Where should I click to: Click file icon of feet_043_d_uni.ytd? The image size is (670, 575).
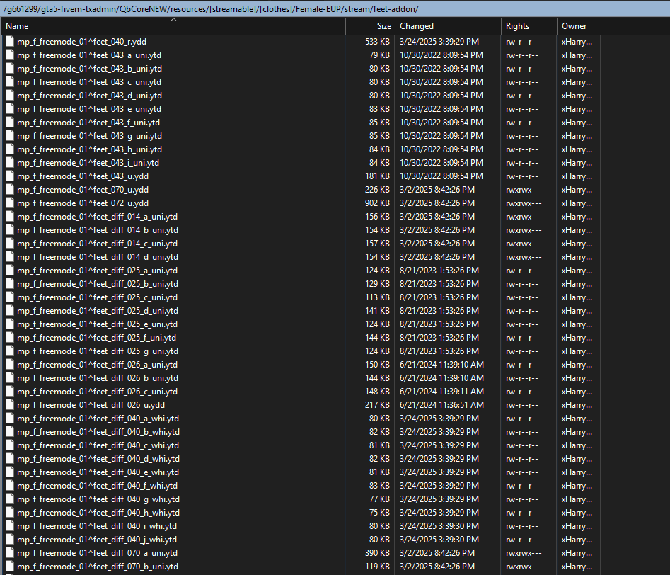pos(10,96)
